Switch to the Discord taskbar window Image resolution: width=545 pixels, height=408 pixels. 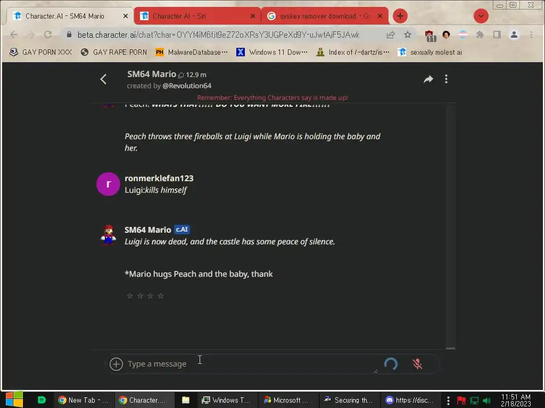tap(410, 400)
